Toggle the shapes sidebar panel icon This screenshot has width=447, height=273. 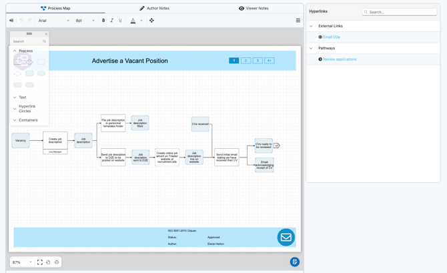(x=11, y=21)
